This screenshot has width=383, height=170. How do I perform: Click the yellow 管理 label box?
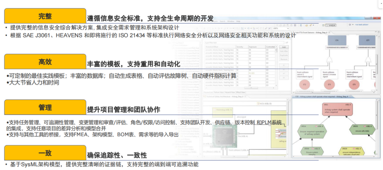(x=45, y=107)
